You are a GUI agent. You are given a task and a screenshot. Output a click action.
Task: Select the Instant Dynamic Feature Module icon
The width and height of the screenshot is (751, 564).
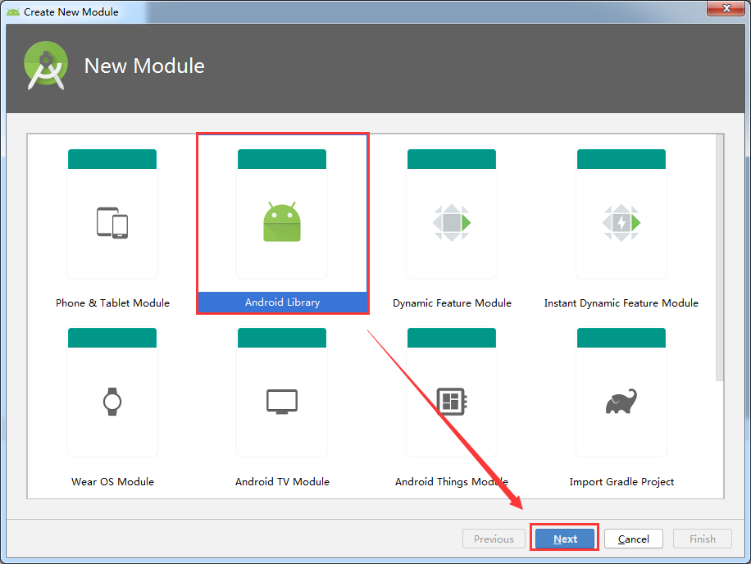621,223
